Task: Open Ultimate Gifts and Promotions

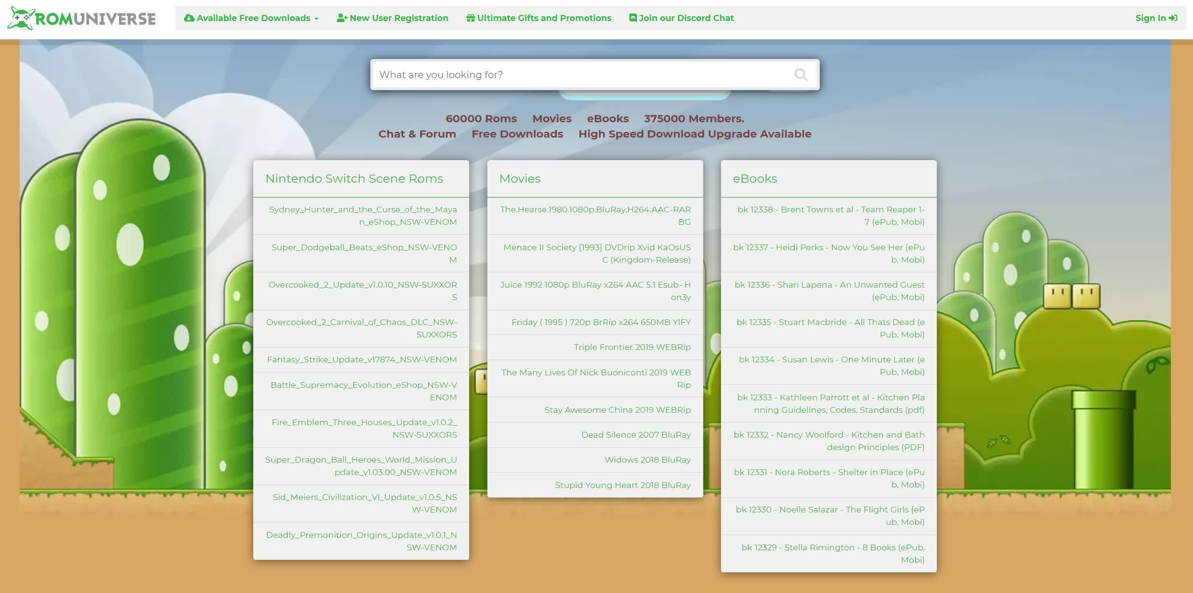Action: [x=539, y=18]
